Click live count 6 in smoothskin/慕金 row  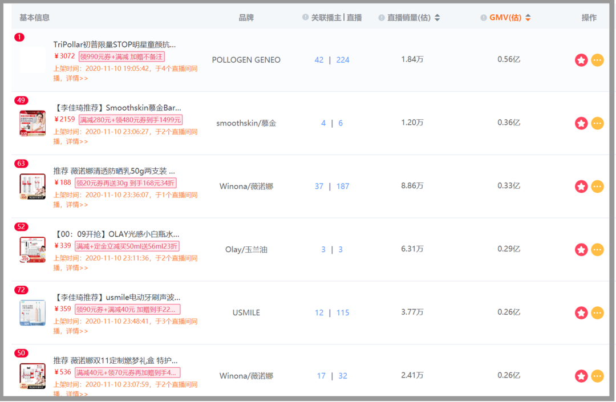[341, 123]
